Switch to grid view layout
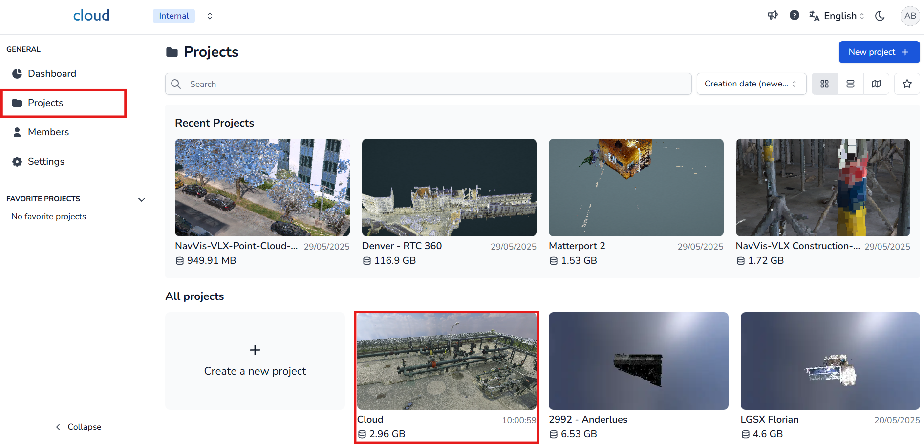Image resolution: width=924 pixels, height=444 pixels. 824,84
